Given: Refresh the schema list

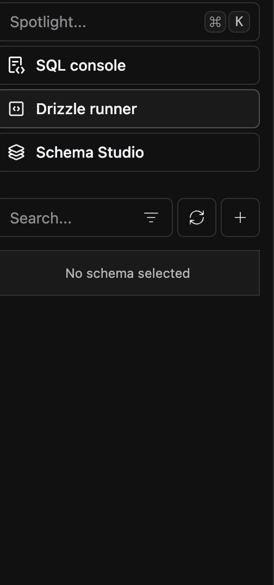Looking at the screenshot, I should pyautogui.click(x=197, y=217).
